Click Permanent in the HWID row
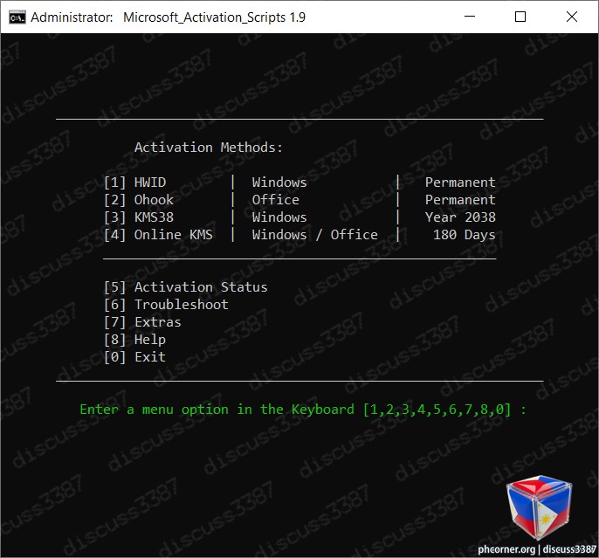Screen dimensions: 599x558 pyautogui.click(x=460, y=183)
